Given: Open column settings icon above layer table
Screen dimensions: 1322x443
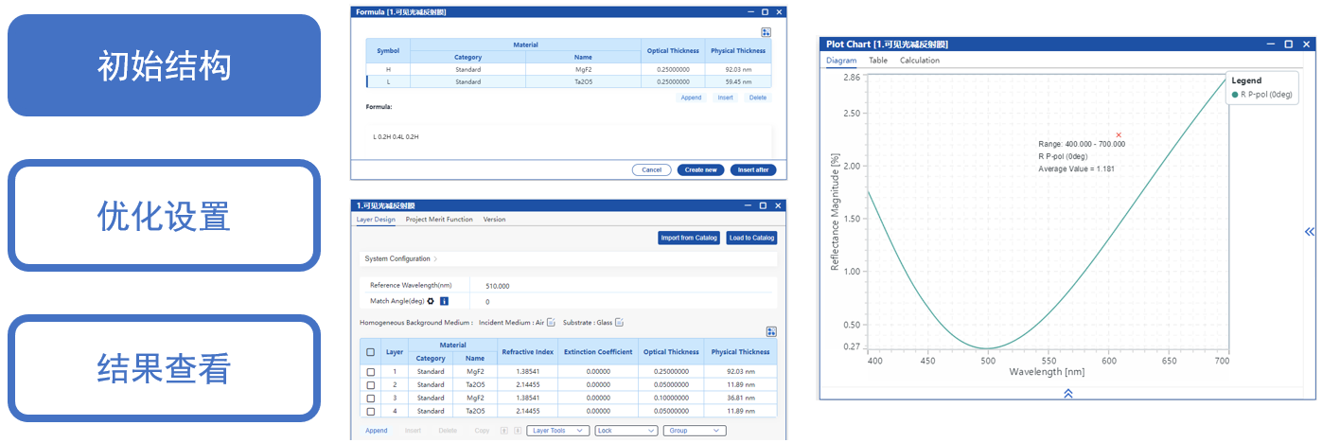Looking at the screenshot, I should [771, 331].
